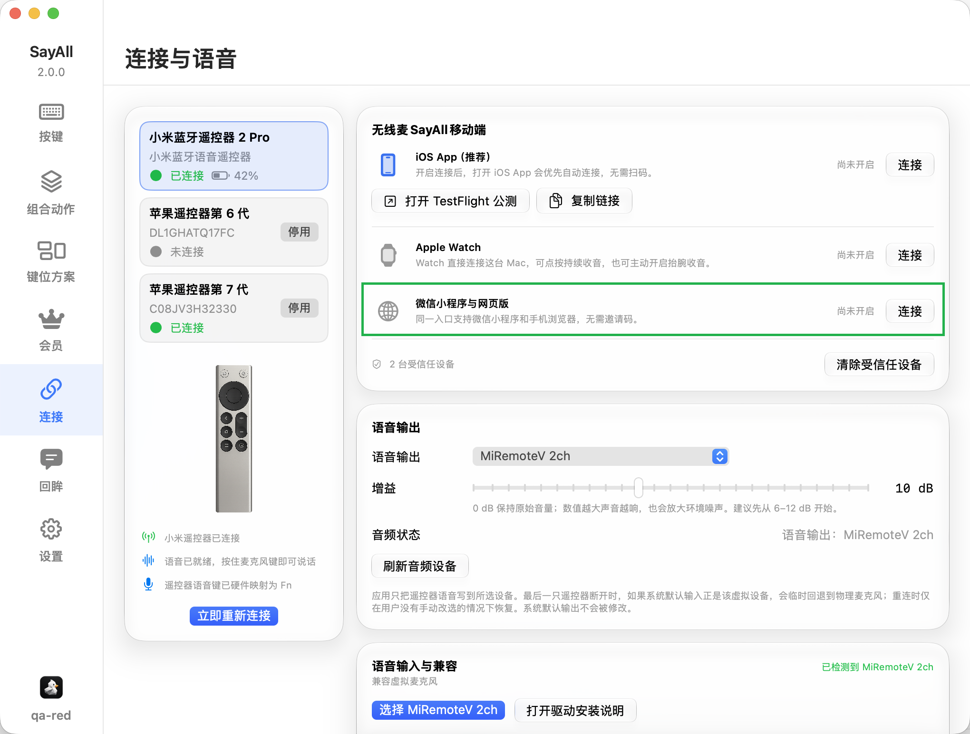Click the 增益 slider handle
Screen dimensions: 970x734
click(639, 487)
